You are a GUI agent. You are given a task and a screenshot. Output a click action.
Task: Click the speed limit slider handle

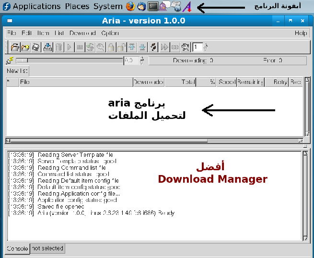tap(22, 60)
